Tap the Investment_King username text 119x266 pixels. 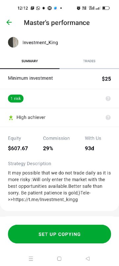point(40,43)
